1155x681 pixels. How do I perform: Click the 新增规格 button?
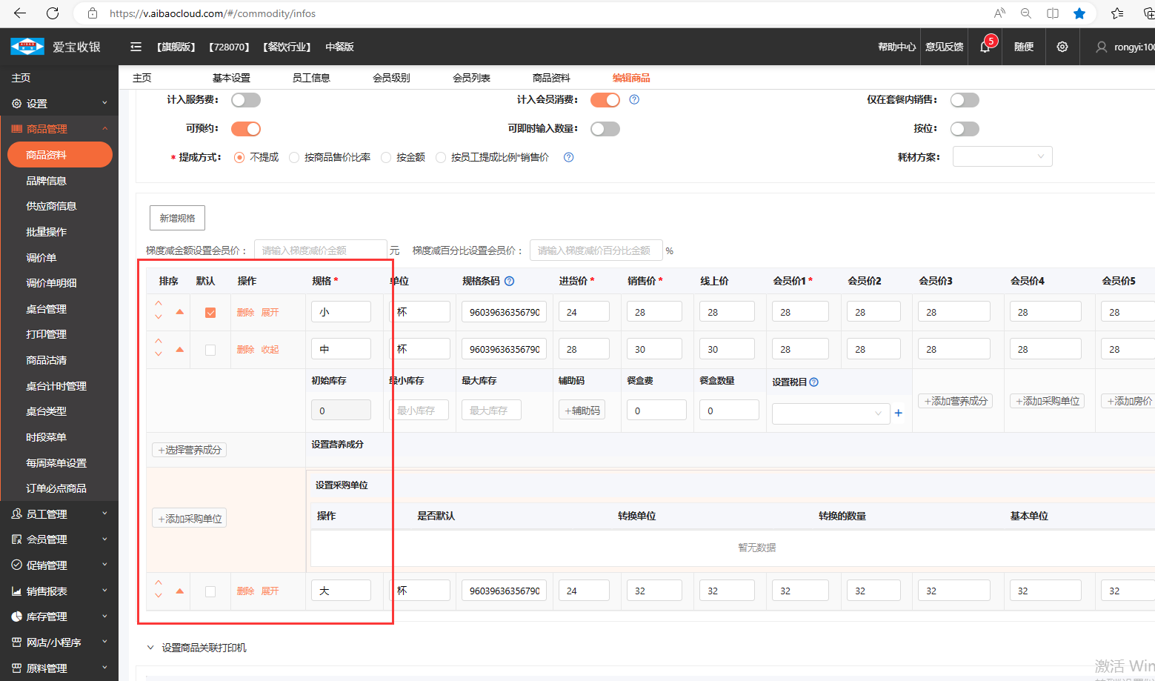point(177,218)
